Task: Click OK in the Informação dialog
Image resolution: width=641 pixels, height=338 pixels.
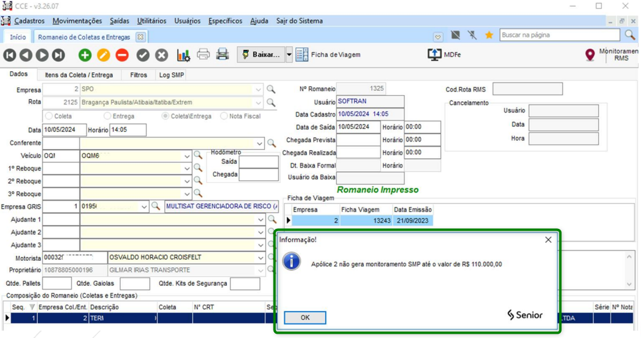Action: coord(305,318)
